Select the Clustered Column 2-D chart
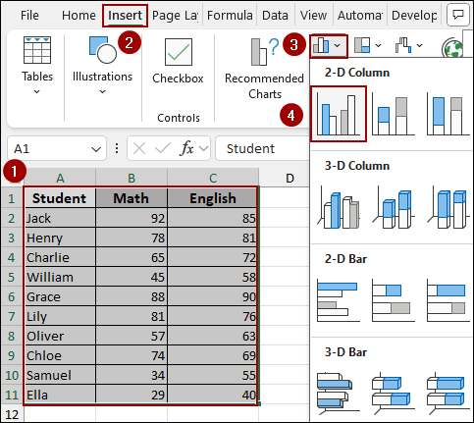This screenshot has width=474, height=423. [x=338, y=114]
